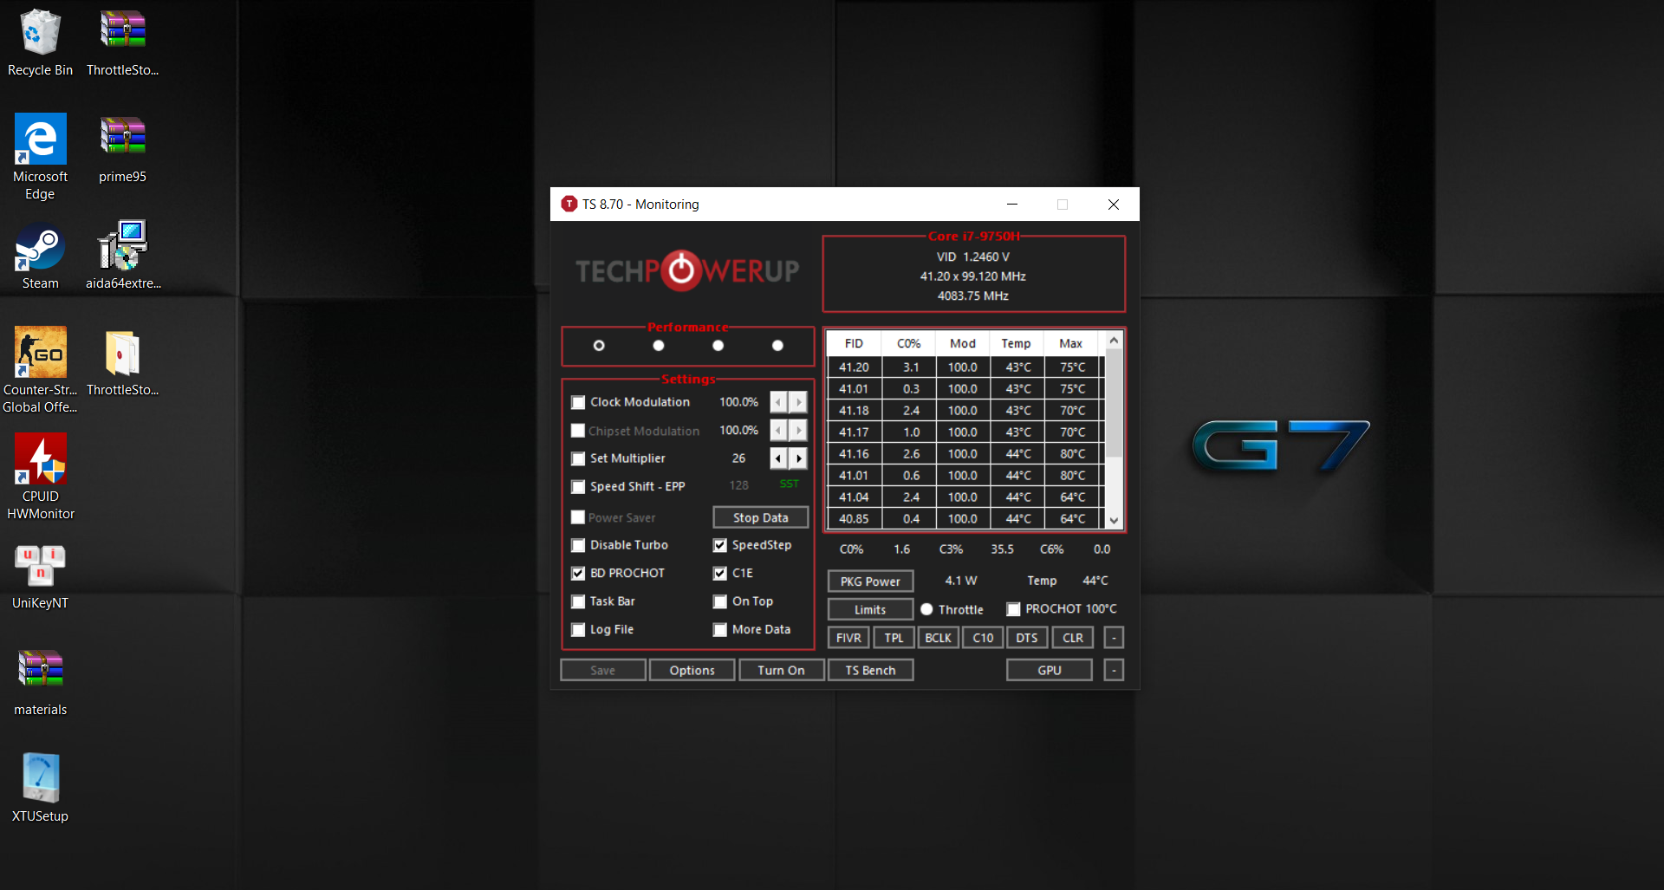Open the Recycle Bin desktop icon
Screen dimensions: 1664x890
40,43
